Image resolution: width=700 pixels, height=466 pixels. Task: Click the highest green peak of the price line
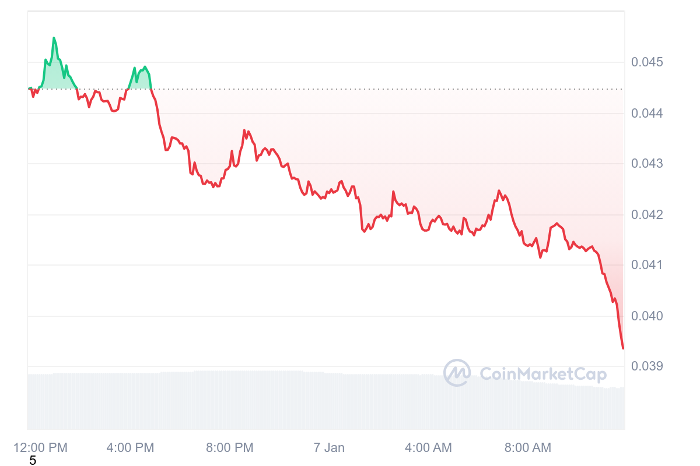click(x=54, y=38)
